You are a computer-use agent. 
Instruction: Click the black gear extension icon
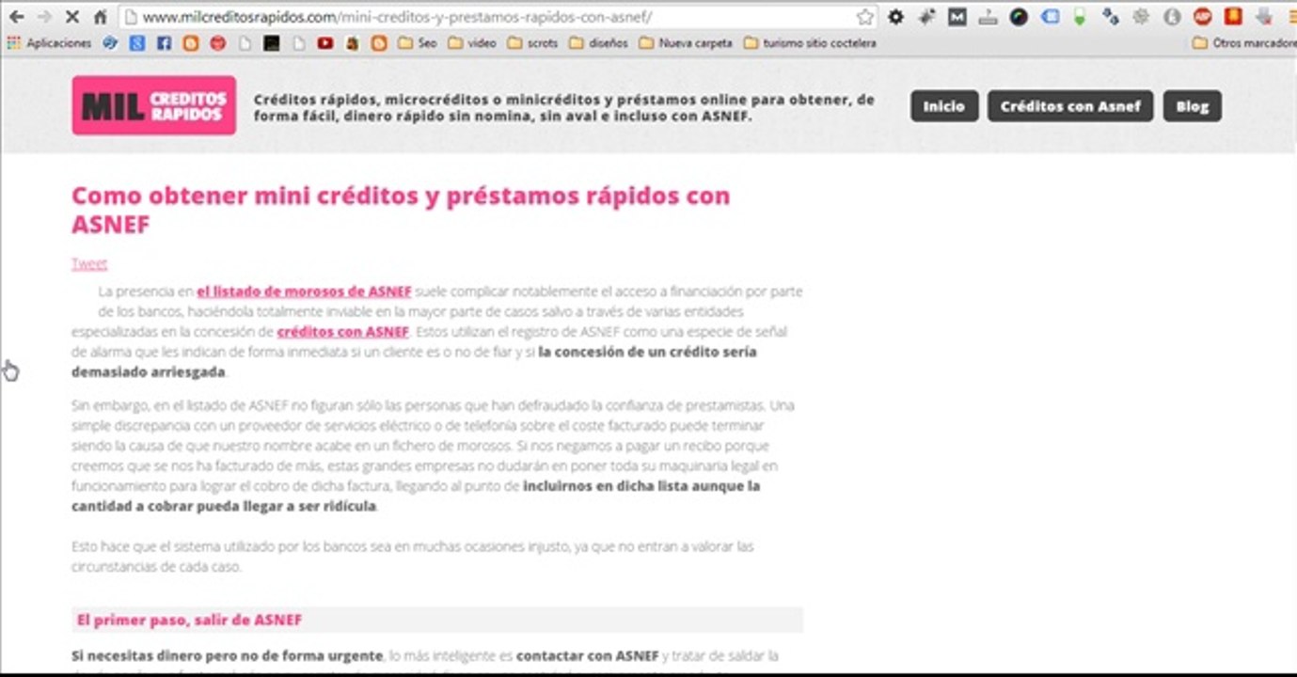pyautogui.click(x=896, y=16)
